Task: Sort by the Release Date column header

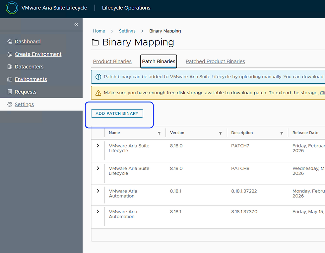Action: tap(305, 133)
